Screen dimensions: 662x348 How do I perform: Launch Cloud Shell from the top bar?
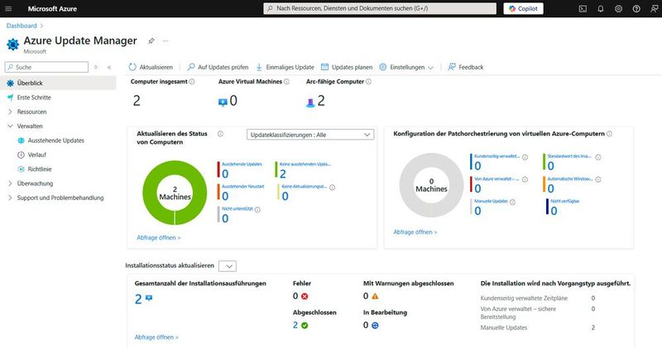tap(583, 8)
